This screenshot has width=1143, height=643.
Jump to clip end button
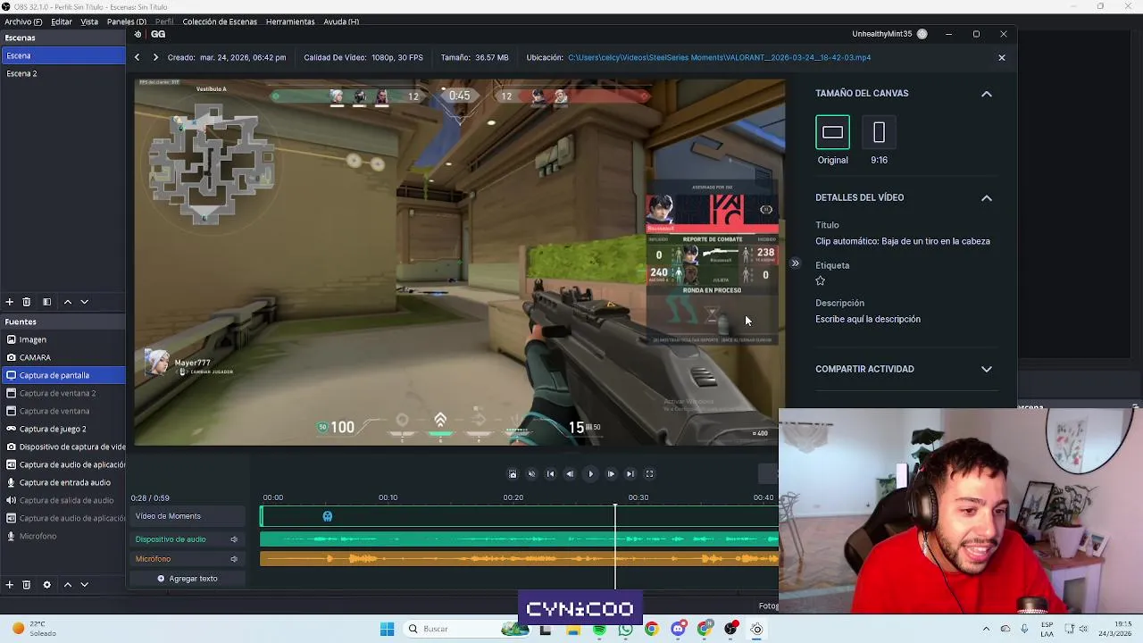pyautogui.click(x=630, y=474)
